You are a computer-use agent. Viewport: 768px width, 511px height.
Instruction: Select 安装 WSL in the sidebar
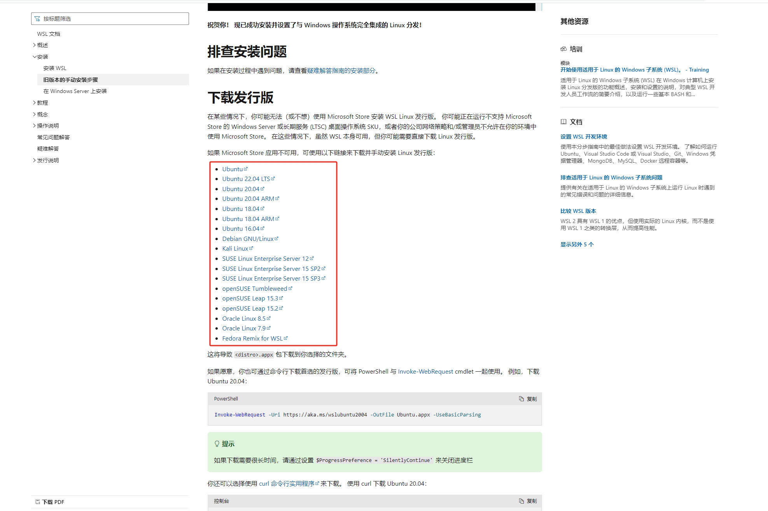pos(55,68)
